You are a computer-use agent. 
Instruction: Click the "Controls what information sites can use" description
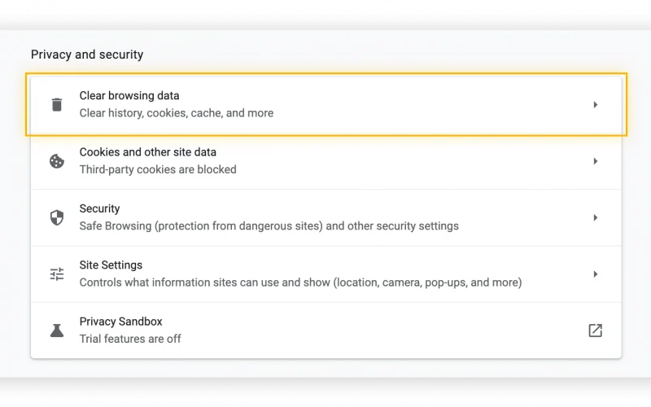[300, 282]
